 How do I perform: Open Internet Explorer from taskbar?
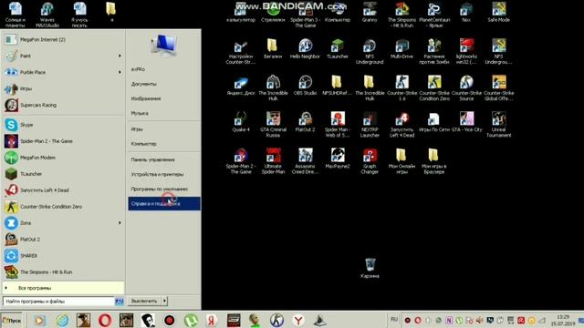click(x=63, y=320)
